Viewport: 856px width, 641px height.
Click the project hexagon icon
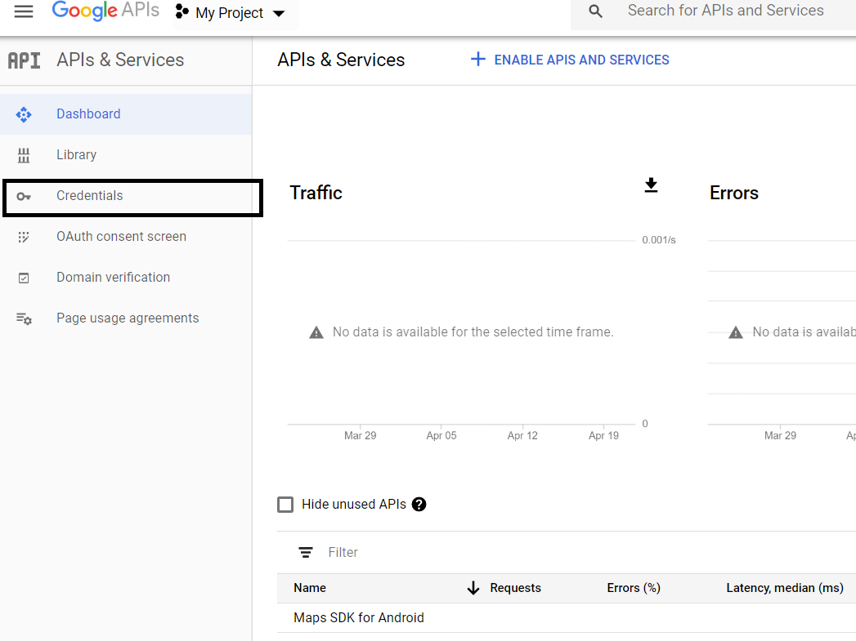click(x=182, y=11)
